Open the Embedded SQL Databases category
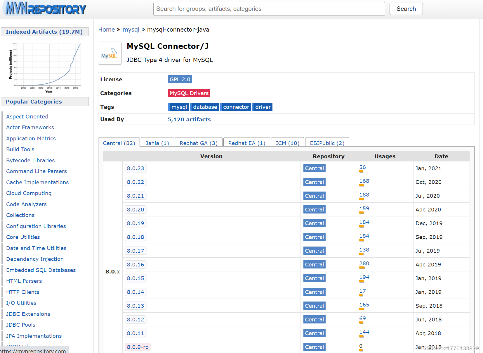 pyautogui.click(x=41, y=270)
